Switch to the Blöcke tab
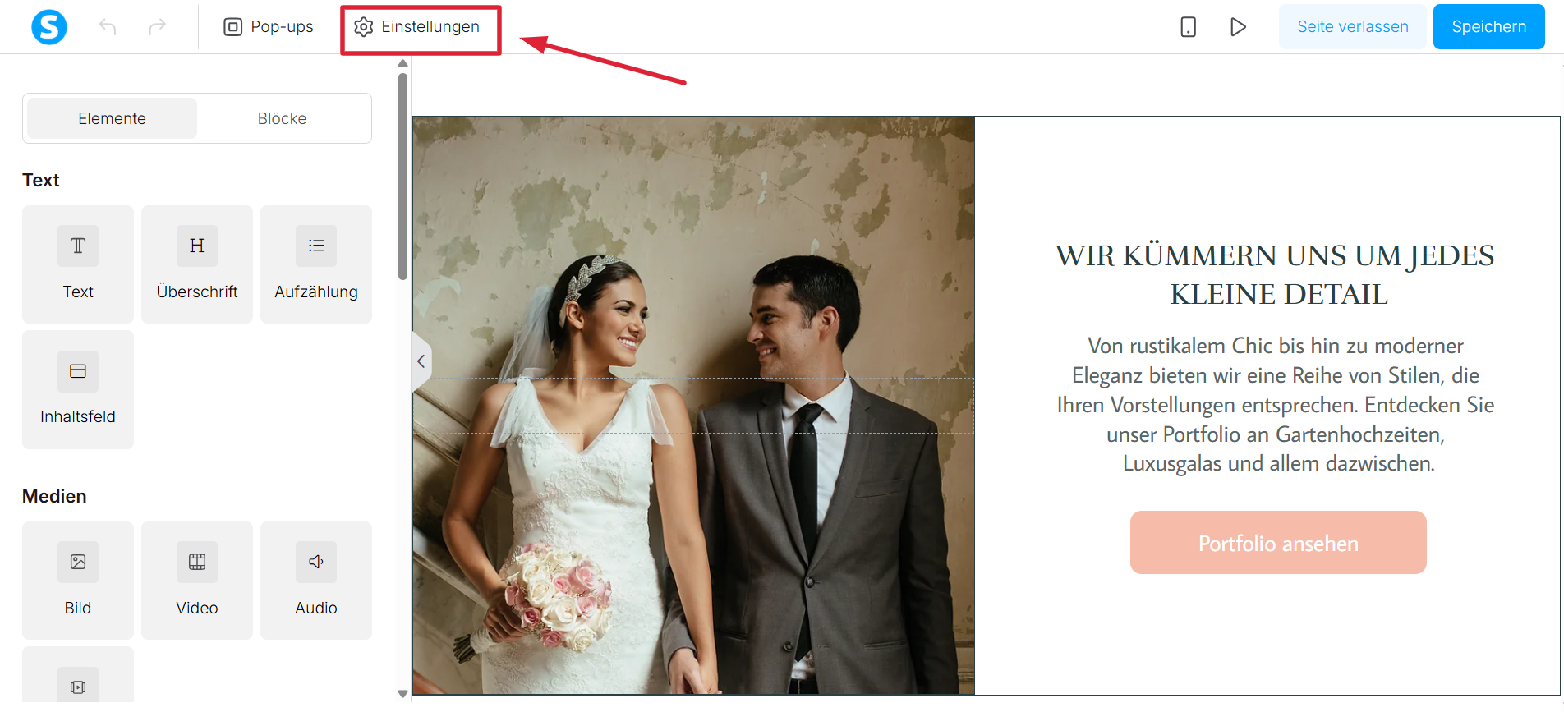 282,118
